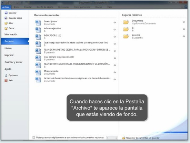This screenshot has width=190, height=143.
Task: Click the Opciones command label
Action: click(x=13, y=75)
